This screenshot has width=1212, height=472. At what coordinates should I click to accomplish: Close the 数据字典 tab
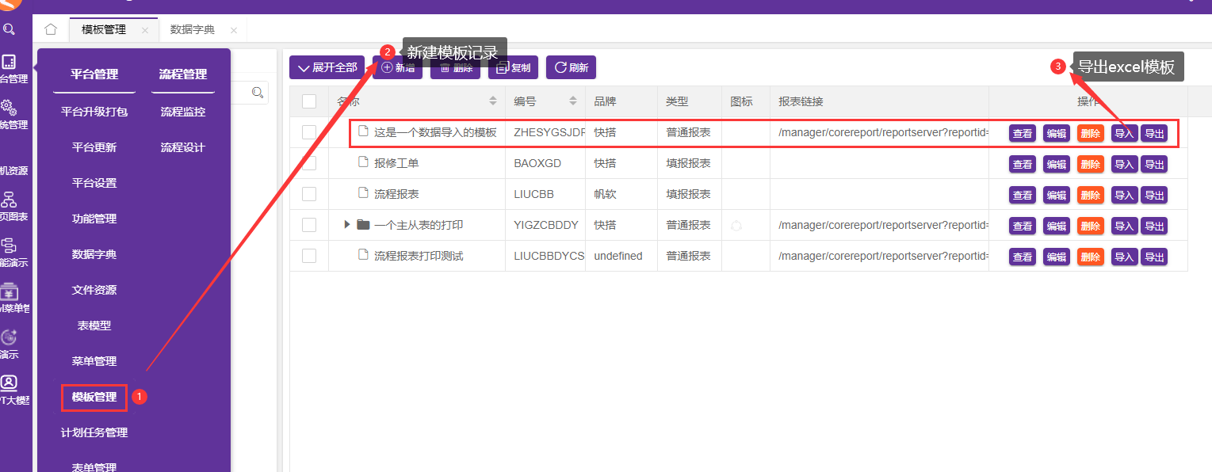tap(233, 30)
